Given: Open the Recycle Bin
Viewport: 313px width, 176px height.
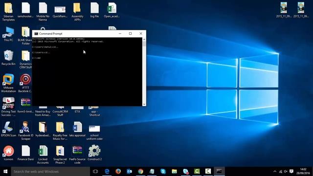Looking at the screenshot, I should [8, 58].
